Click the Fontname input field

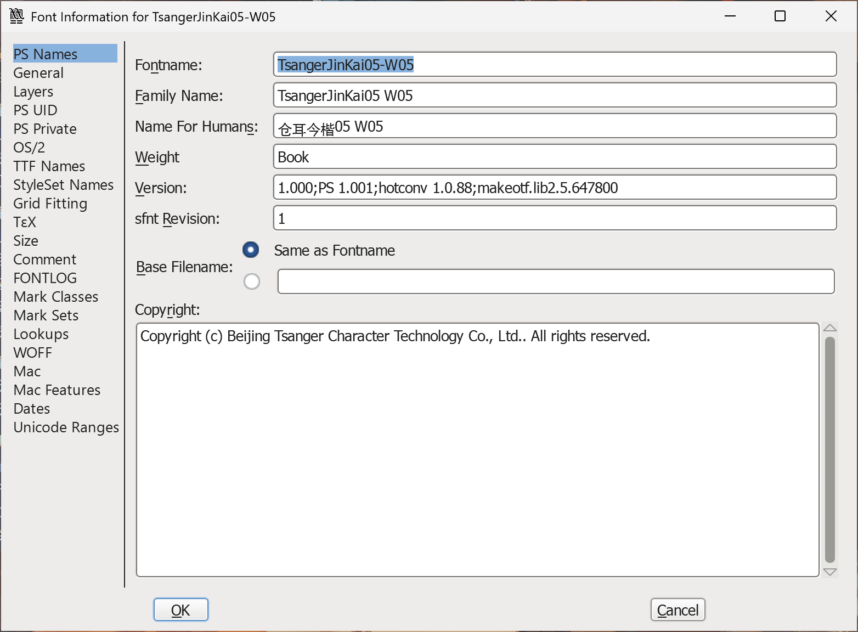[x=555, y=65]
